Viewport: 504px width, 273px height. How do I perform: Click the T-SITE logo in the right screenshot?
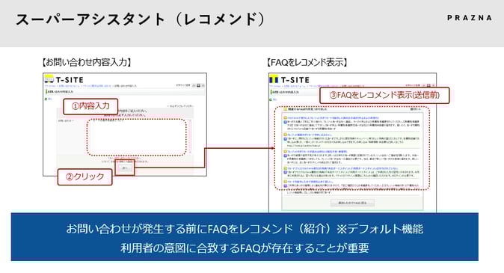[x=289, y=80]
